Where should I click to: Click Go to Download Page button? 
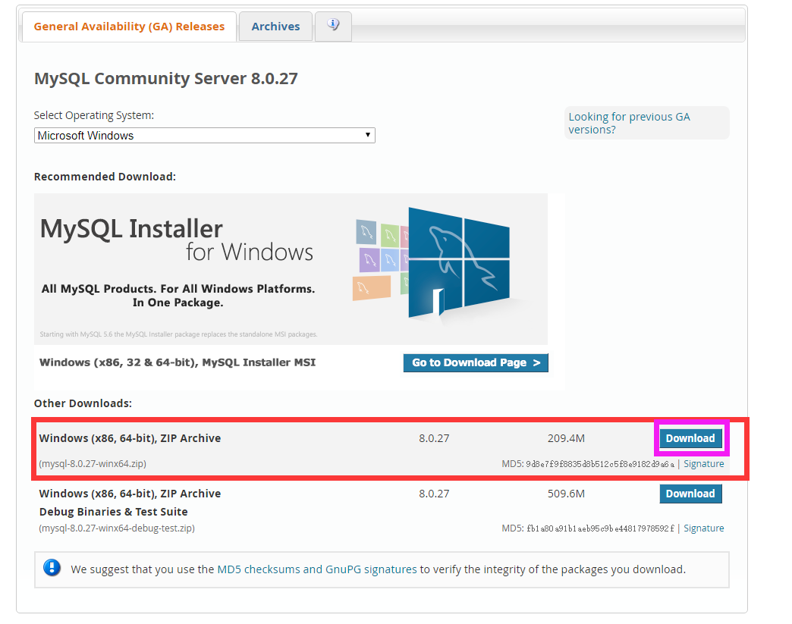(x=476, y=362)
